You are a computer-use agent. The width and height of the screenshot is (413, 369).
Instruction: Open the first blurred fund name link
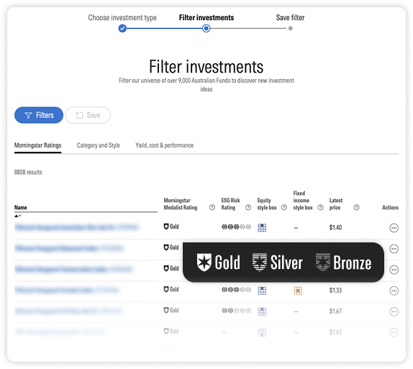tap(76, 227)
